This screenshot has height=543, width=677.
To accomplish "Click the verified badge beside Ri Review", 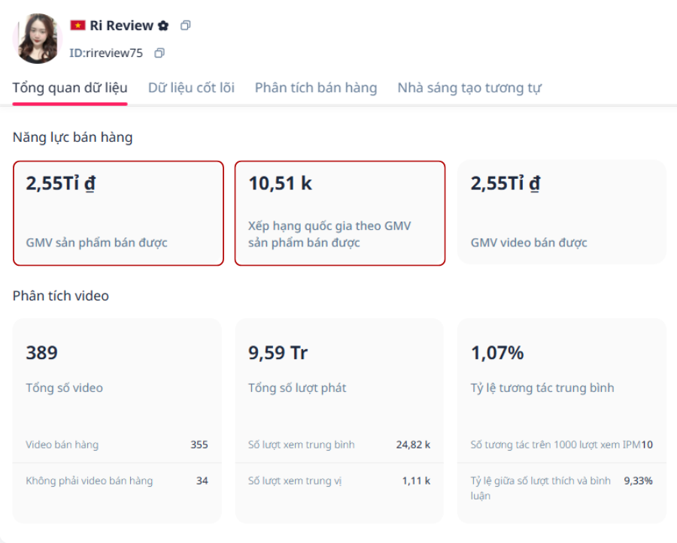I will point(163,26).
